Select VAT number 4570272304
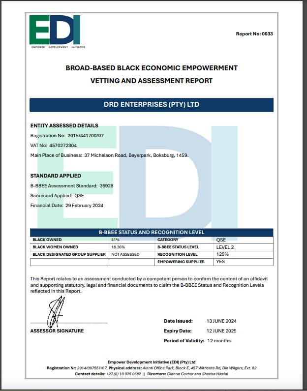Viewport: 307px width, 391px height. point(63,146)
